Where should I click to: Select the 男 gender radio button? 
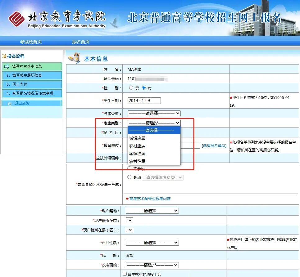(x=131, y=88)
